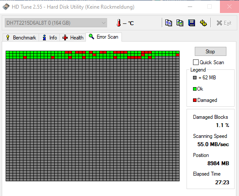This screenshot has height=196, width=239.
Task: Open the Health tab
Action: (73, 37)
